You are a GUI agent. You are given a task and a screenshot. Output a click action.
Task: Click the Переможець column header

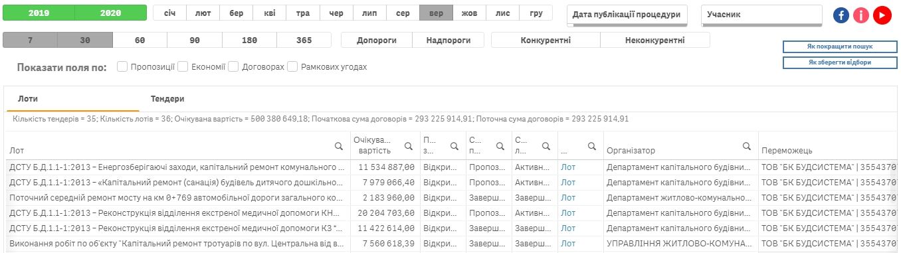click(x=786, y=151)
